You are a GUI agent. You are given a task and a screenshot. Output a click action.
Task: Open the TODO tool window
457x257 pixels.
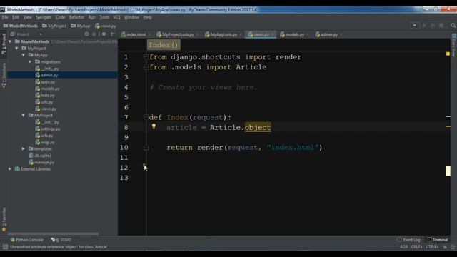coord(61,240)
